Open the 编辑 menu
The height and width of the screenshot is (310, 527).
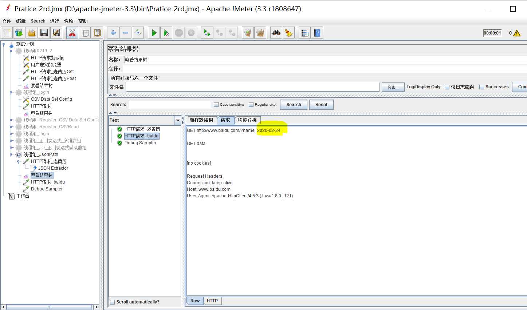pyautogui.click(x=21, y=21)
